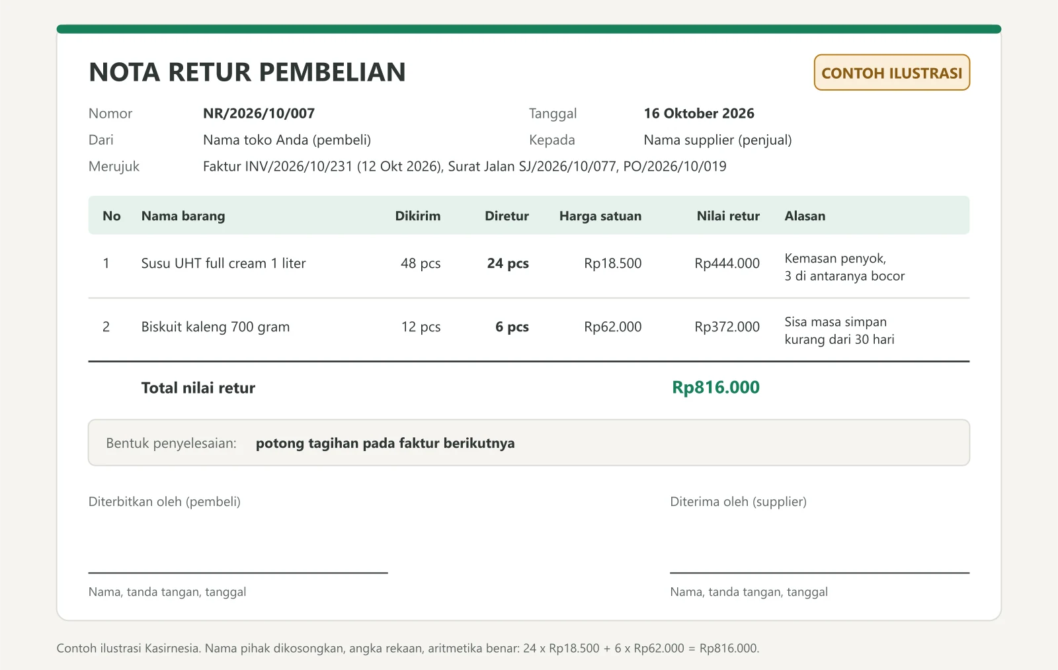The width and height of the screenshot is (1058, 670).
Task: Click the CONTOH ILUSTRASI badge
Action: pos(891,73)
